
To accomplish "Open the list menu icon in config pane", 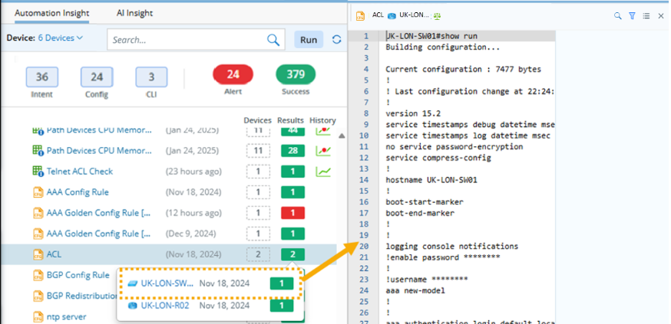I will (x=646, y=16).
